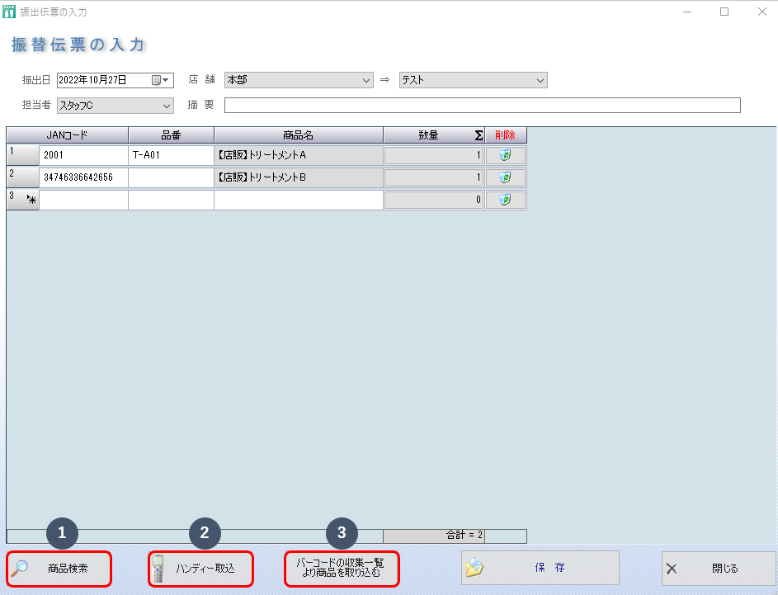778x595 pixels.
Task: Click the 品番 column header
Action: click(x=171, y=135)
